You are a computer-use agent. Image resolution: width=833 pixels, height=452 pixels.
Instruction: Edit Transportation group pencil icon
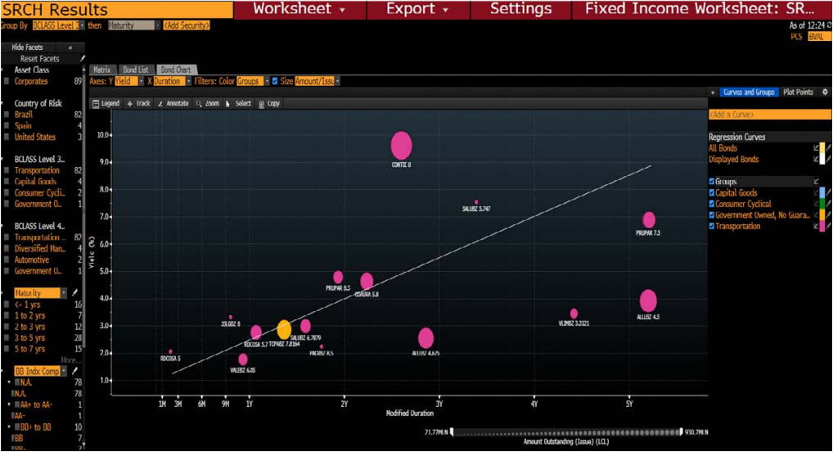pyautogui.click(x=829, y=226)
